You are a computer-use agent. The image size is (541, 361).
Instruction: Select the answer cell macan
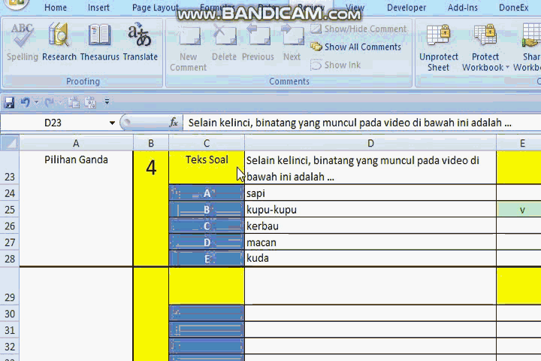pos(370,242)
